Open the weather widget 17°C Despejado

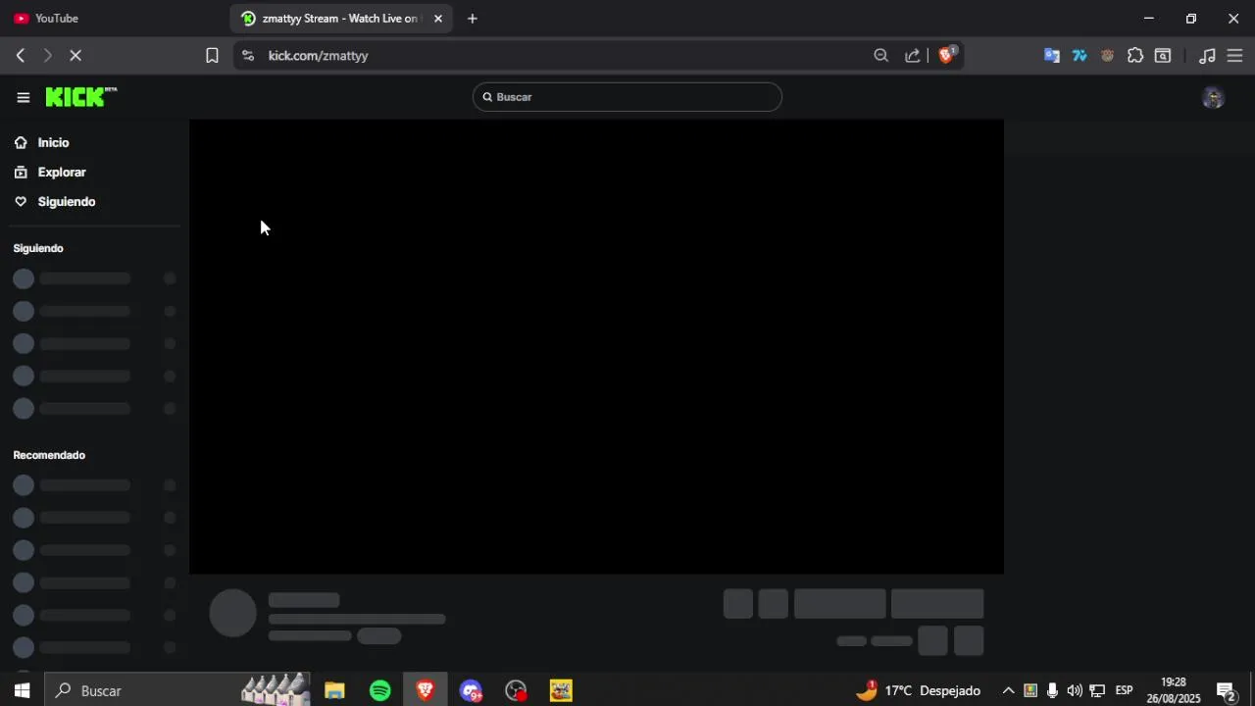[x=918, y=690]
